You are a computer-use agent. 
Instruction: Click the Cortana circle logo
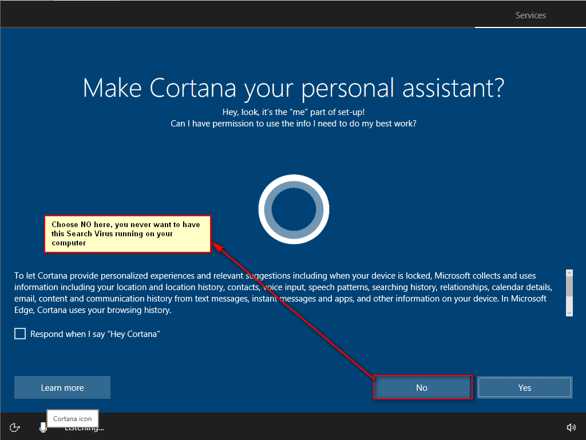coord(294,209)
